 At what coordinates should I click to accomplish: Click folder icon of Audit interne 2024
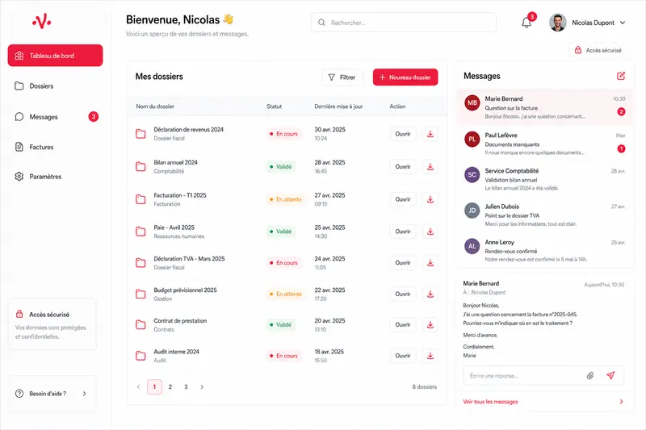tap(141, 356)
